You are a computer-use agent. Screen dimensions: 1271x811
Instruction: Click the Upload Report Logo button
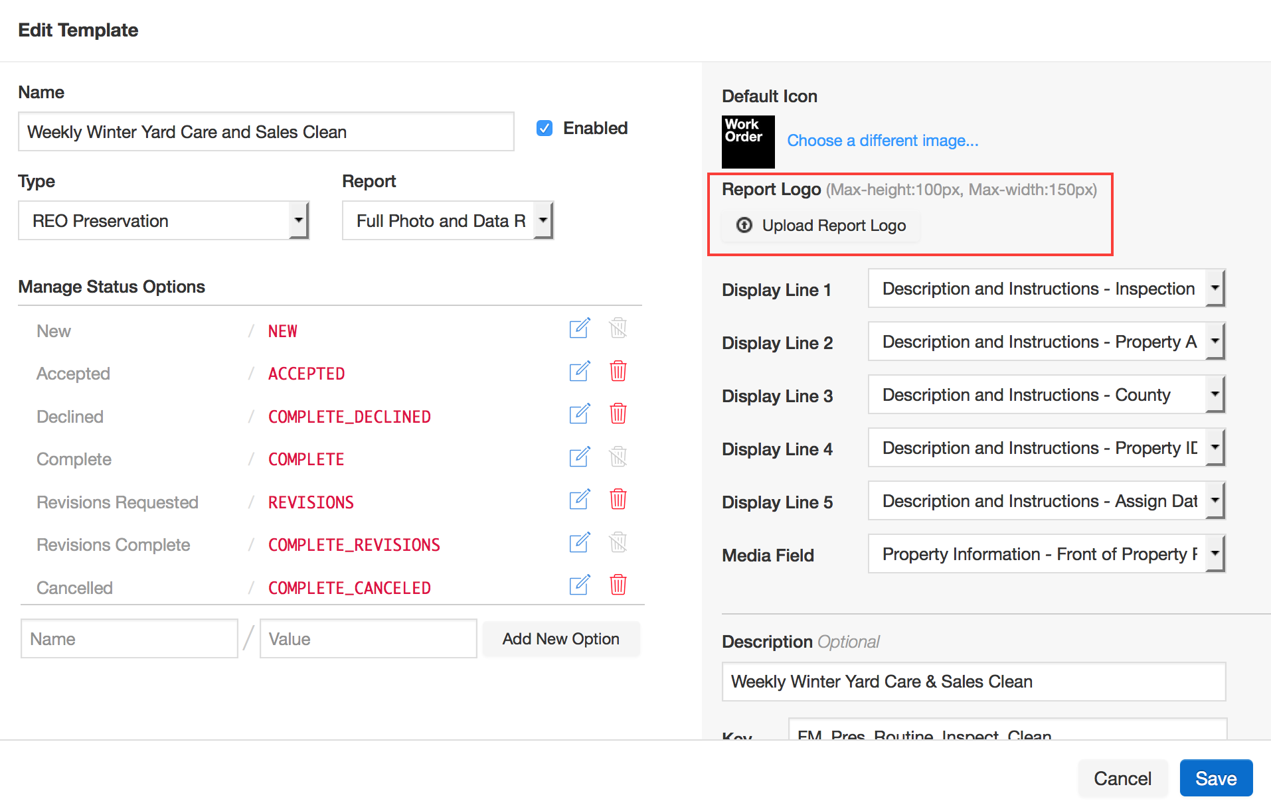coord(821,226)
